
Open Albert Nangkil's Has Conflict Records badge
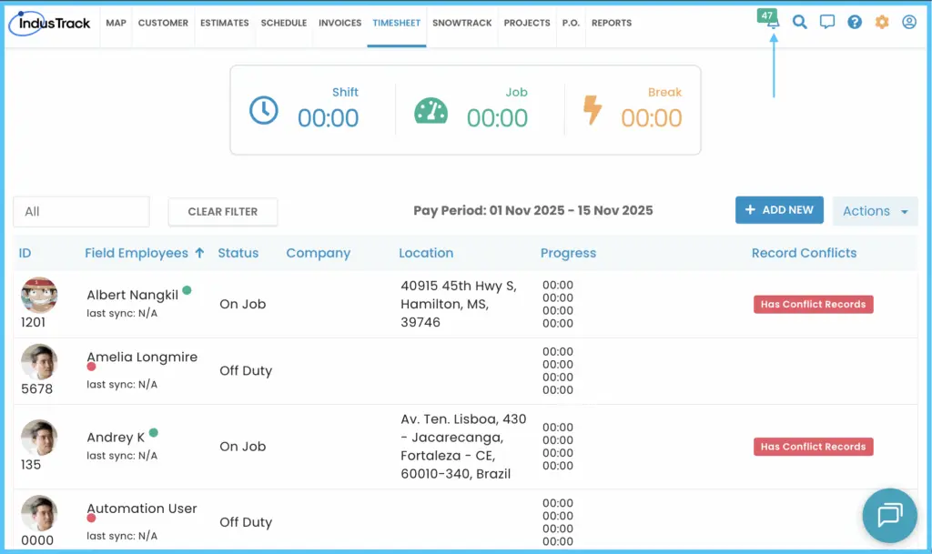[x=813, y=304]
